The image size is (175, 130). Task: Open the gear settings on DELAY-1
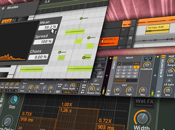[108, 94]
